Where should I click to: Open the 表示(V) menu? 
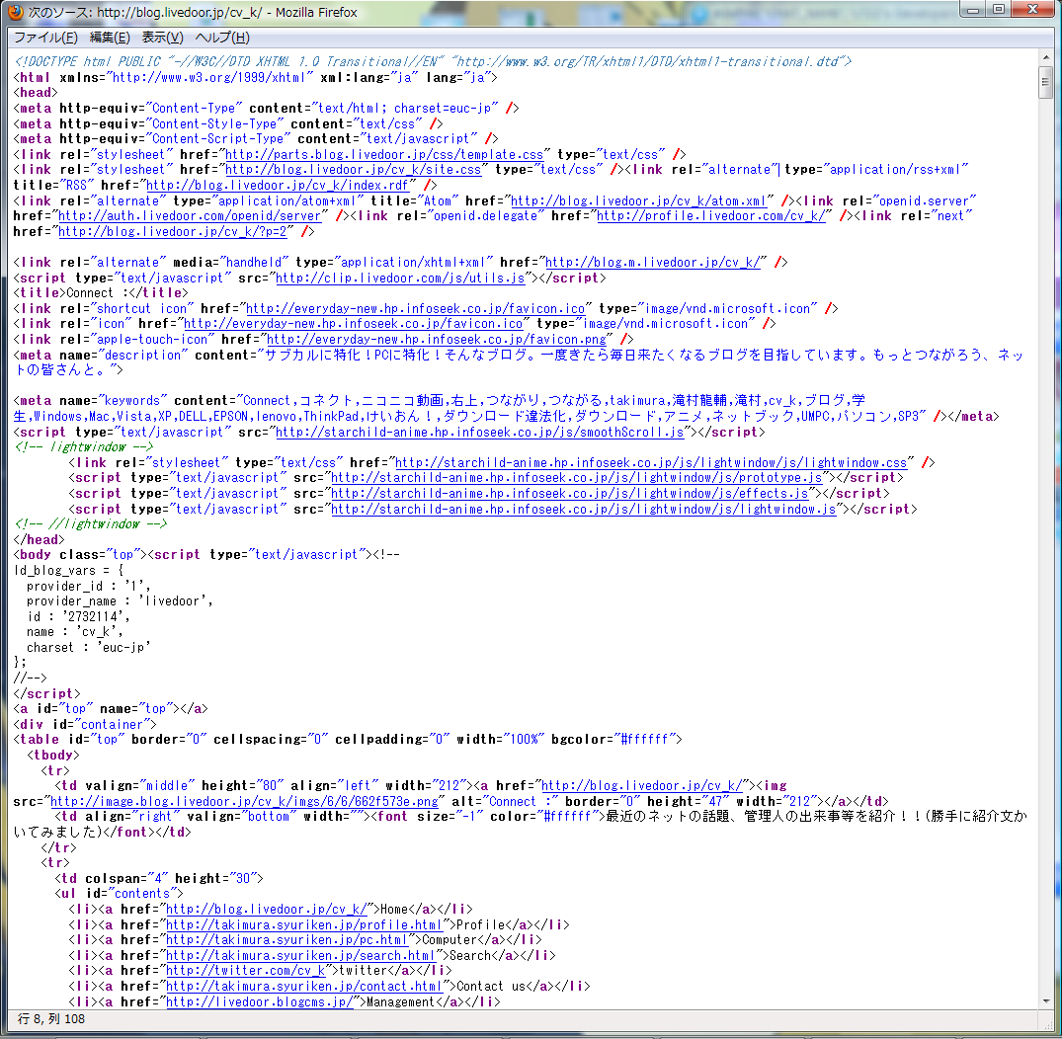tap(163, 38)
